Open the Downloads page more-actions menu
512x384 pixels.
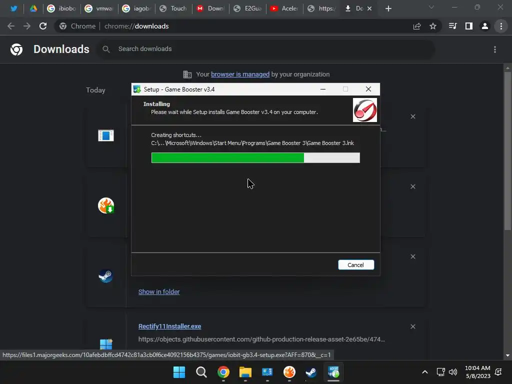[495, 49]
